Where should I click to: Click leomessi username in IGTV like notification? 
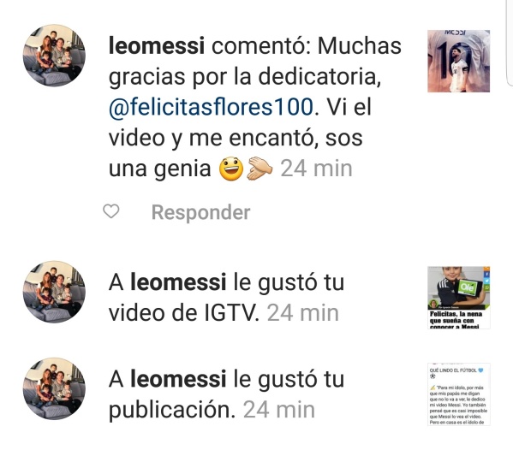[x=178, y=282]
